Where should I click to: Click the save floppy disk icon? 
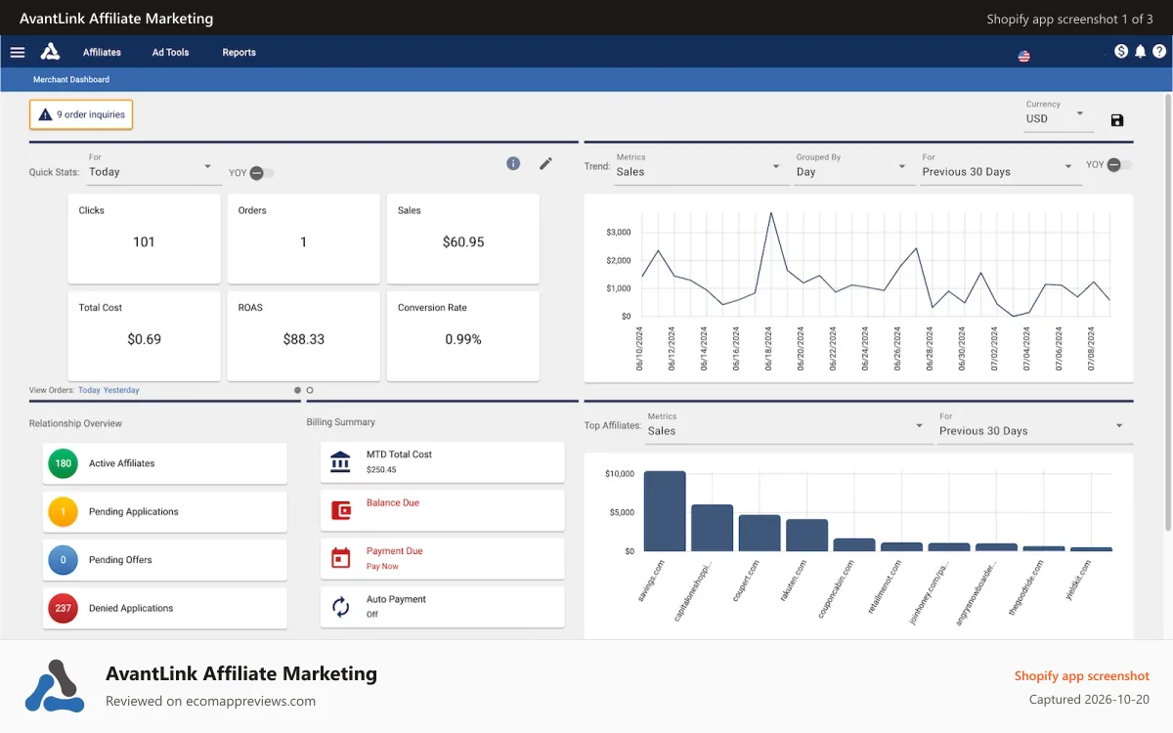click(x=1117, y=120)
